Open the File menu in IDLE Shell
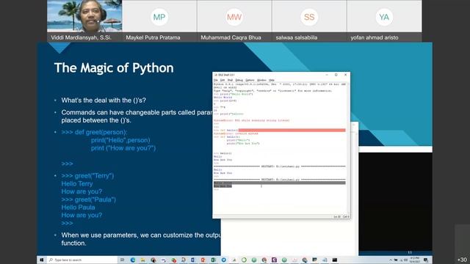470x264 pixels. click(215, 80)
